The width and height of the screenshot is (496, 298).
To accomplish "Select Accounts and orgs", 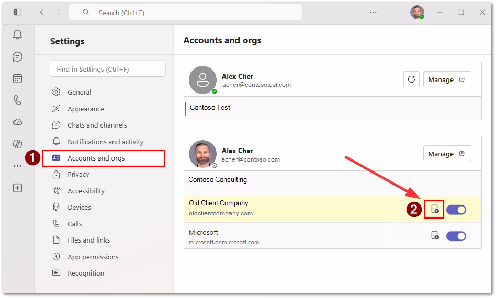I will [x=104, y=158].
